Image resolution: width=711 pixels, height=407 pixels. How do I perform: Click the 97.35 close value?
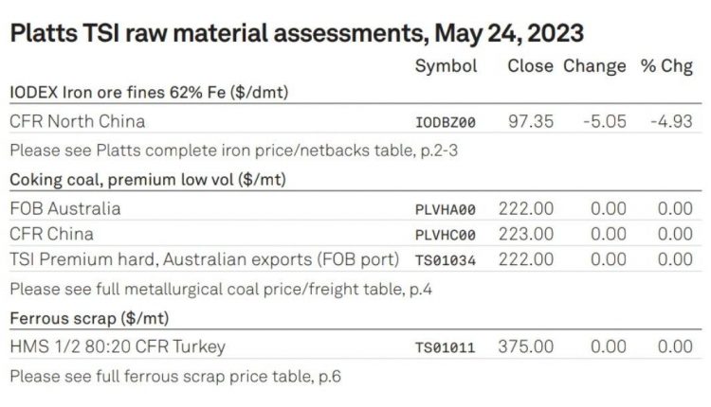(x=531, y=121)
